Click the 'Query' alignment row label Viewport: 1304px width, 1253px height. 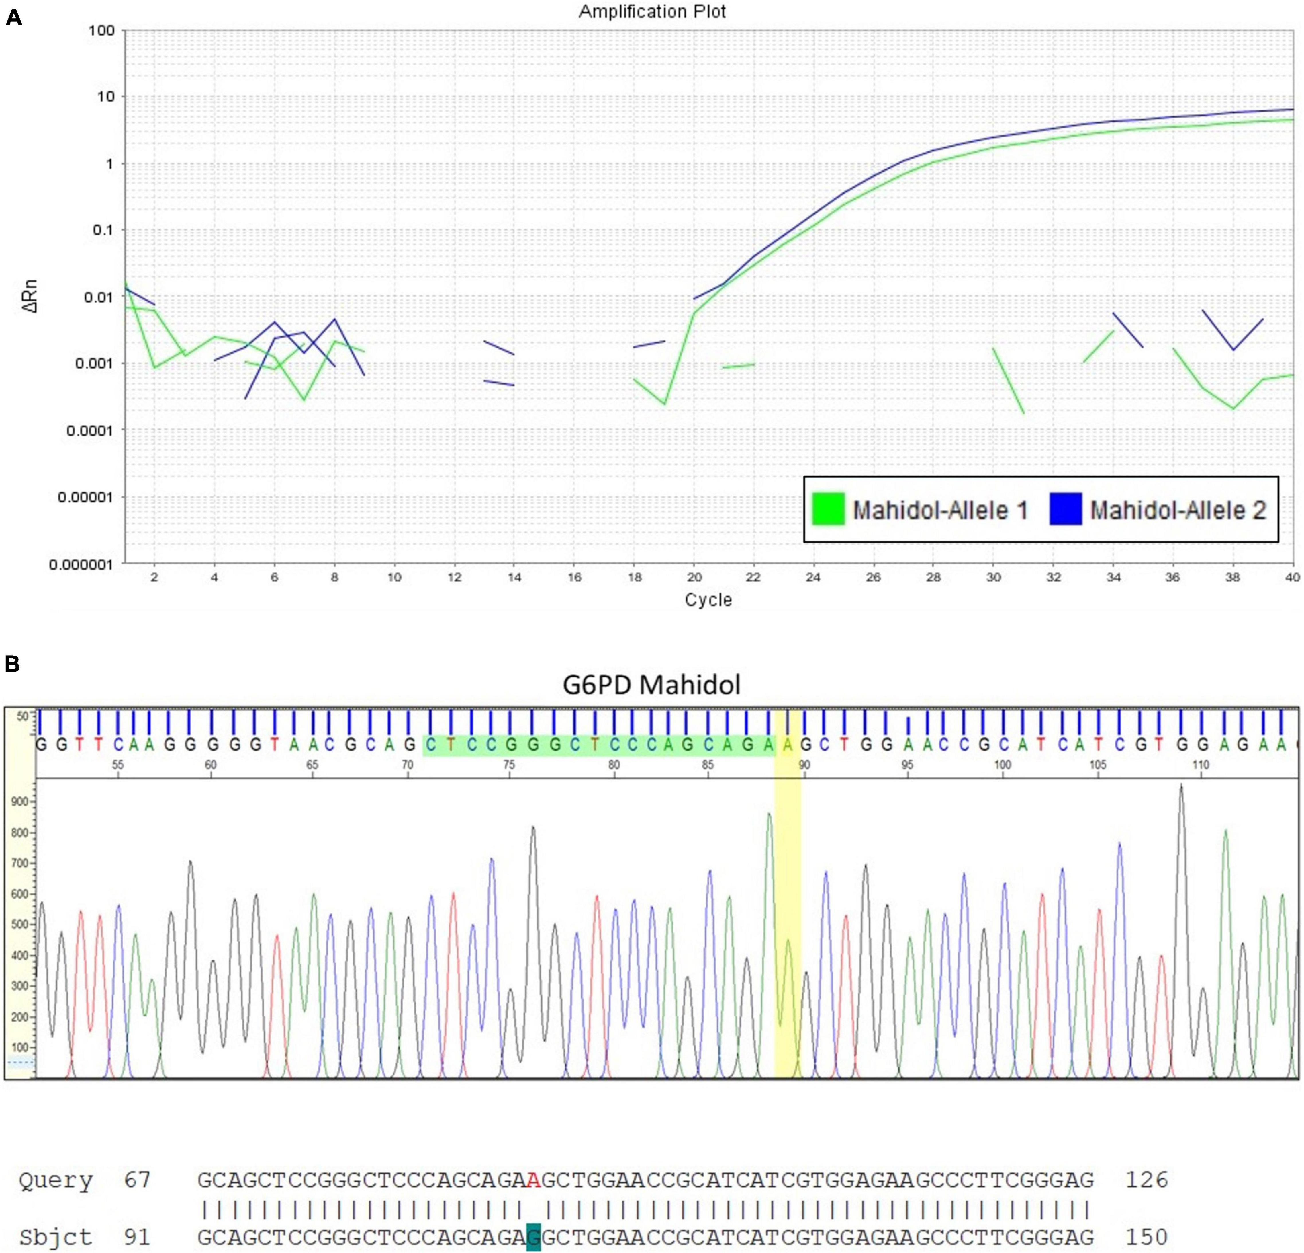pos(56,1181)
